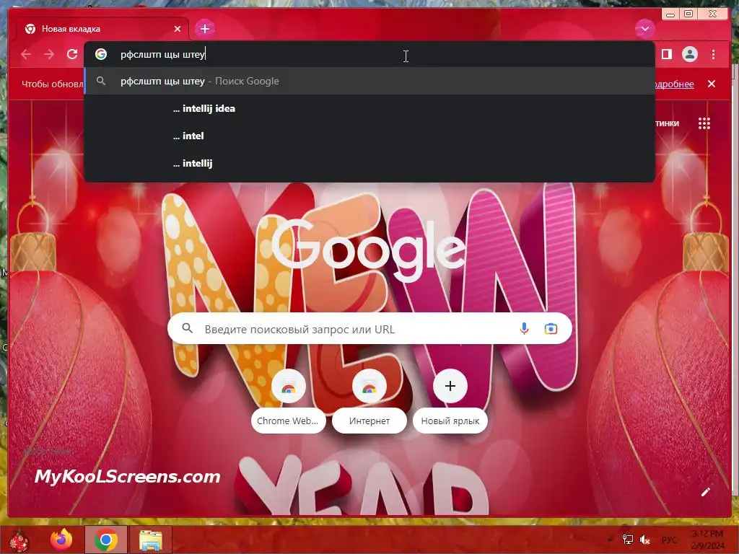Close the Новая вкладка tab
Screen dimensions: 739x554
[178, 29]
